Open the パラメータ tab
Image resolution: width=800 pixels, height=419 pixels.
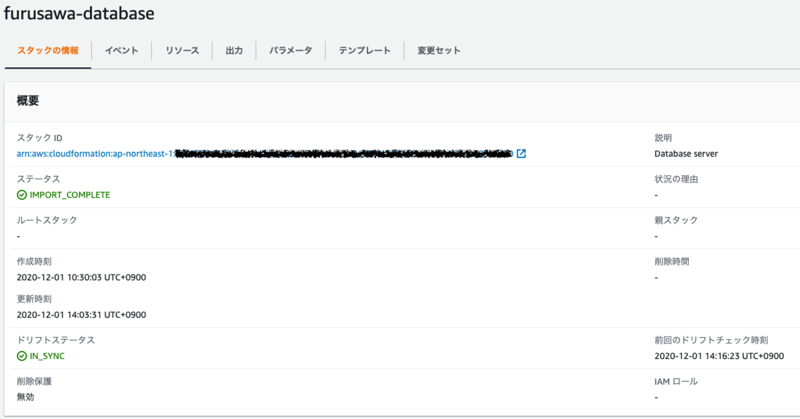(291, 51)
